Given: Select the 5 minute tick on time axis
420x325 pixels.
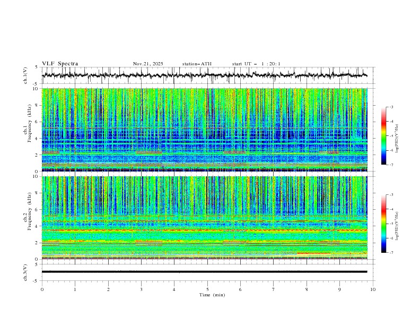Looking at the screenshot, I should (x=207, y=289).
